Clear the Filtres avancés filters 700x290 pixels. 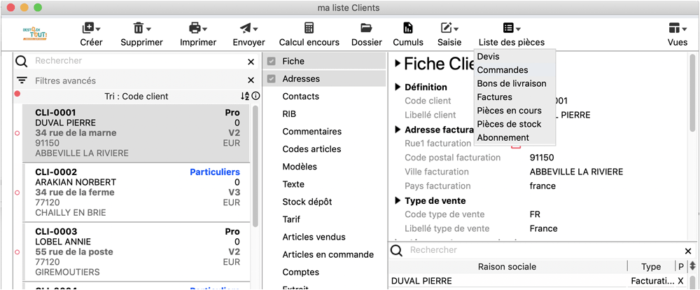coord(251,81)
